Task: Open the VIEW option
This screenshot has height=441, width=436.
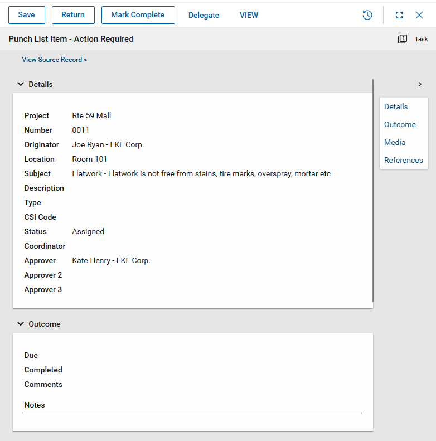Action: [x=249, y=15]
